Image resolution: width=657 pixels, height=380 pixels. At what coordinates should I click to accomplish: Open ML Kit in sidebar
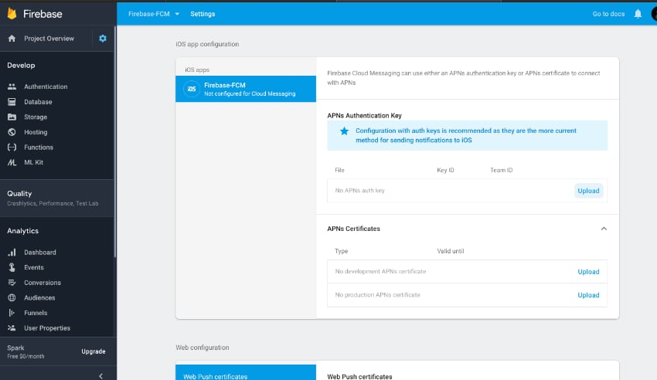point(33,162)
